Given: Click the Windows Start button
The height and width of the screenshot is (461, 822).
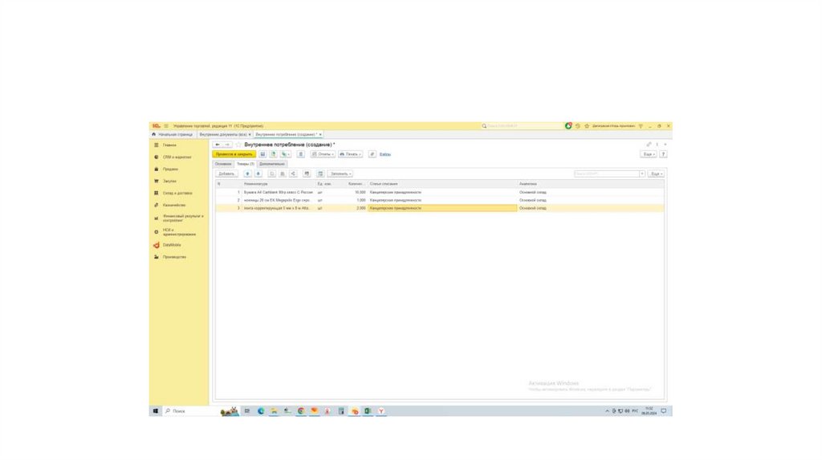Looking at the screenshot, I should (155, 411).
